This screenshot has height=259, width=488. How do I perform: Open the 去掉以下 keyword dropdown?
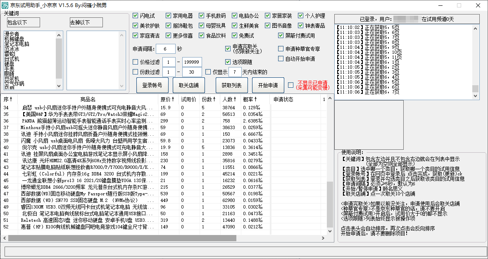click(86, 22)
